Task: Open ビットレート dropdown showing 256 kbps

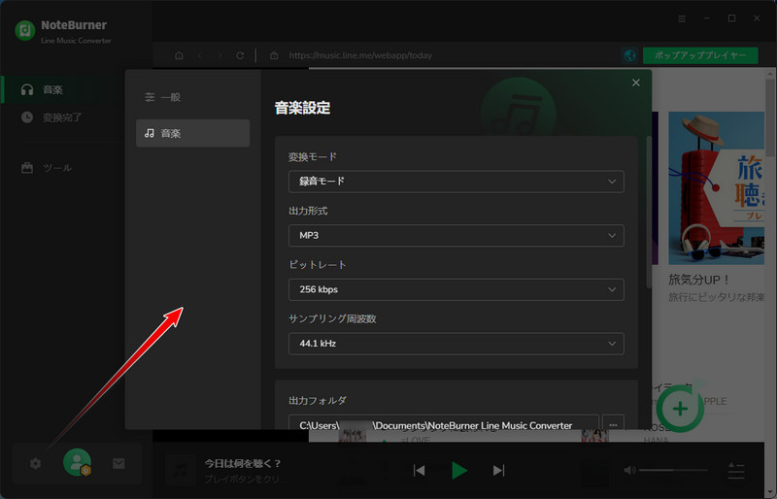Action: (x=456, y=289)
